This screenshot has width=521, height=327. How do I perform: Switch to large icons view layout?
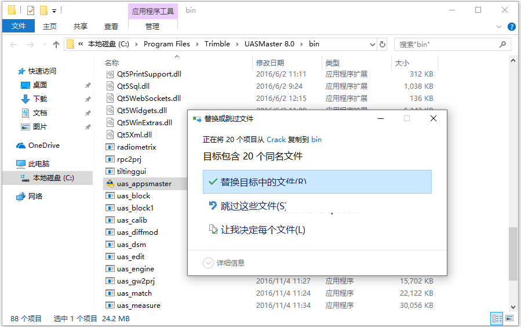click(509, 319)
